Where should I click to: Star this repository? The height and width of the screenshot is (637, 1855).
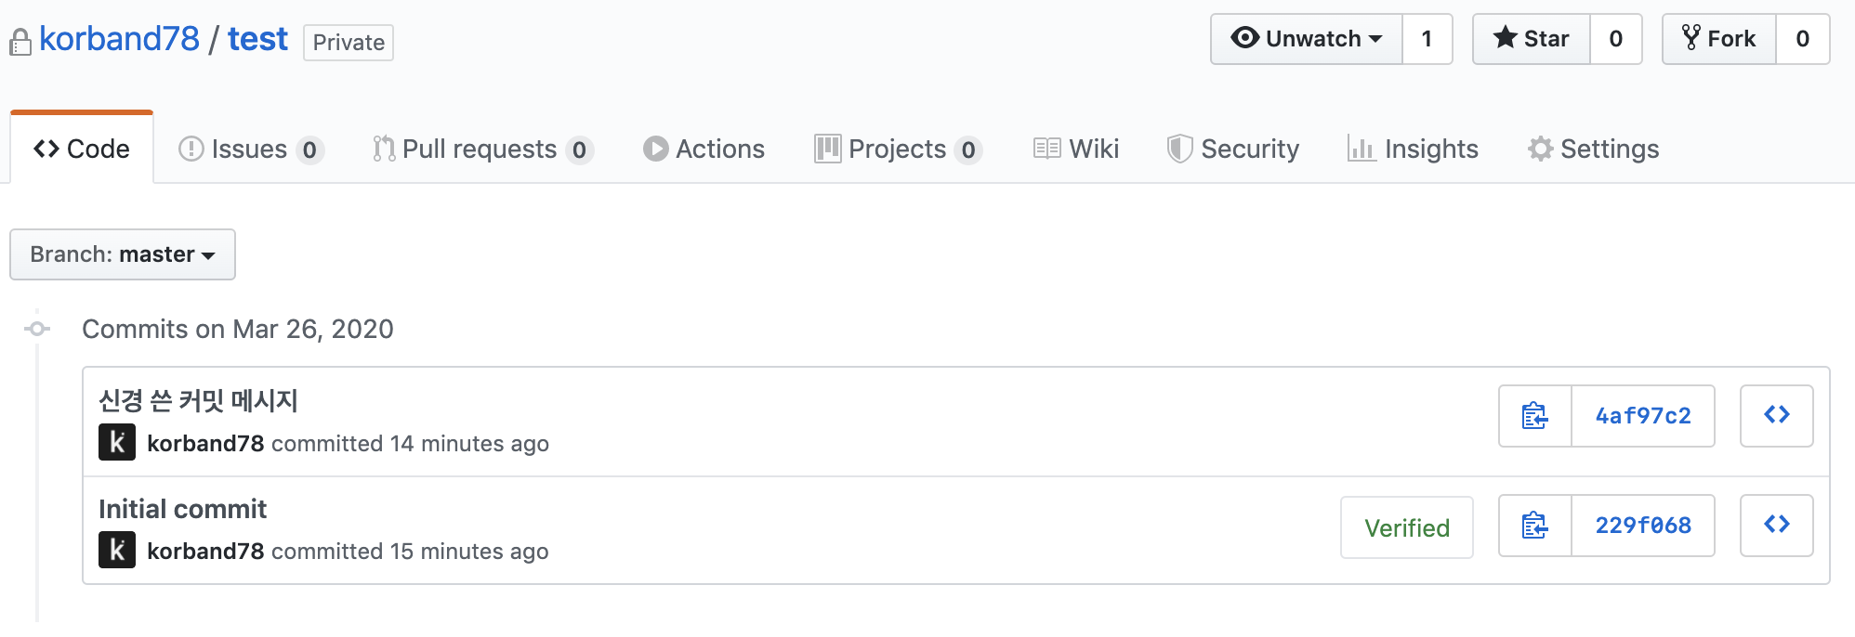click(x=1532, y=39)
